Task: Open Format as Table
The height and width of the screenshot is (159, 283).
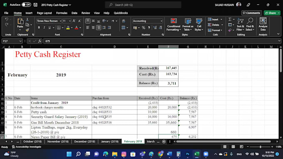Action: click(188, 25)
